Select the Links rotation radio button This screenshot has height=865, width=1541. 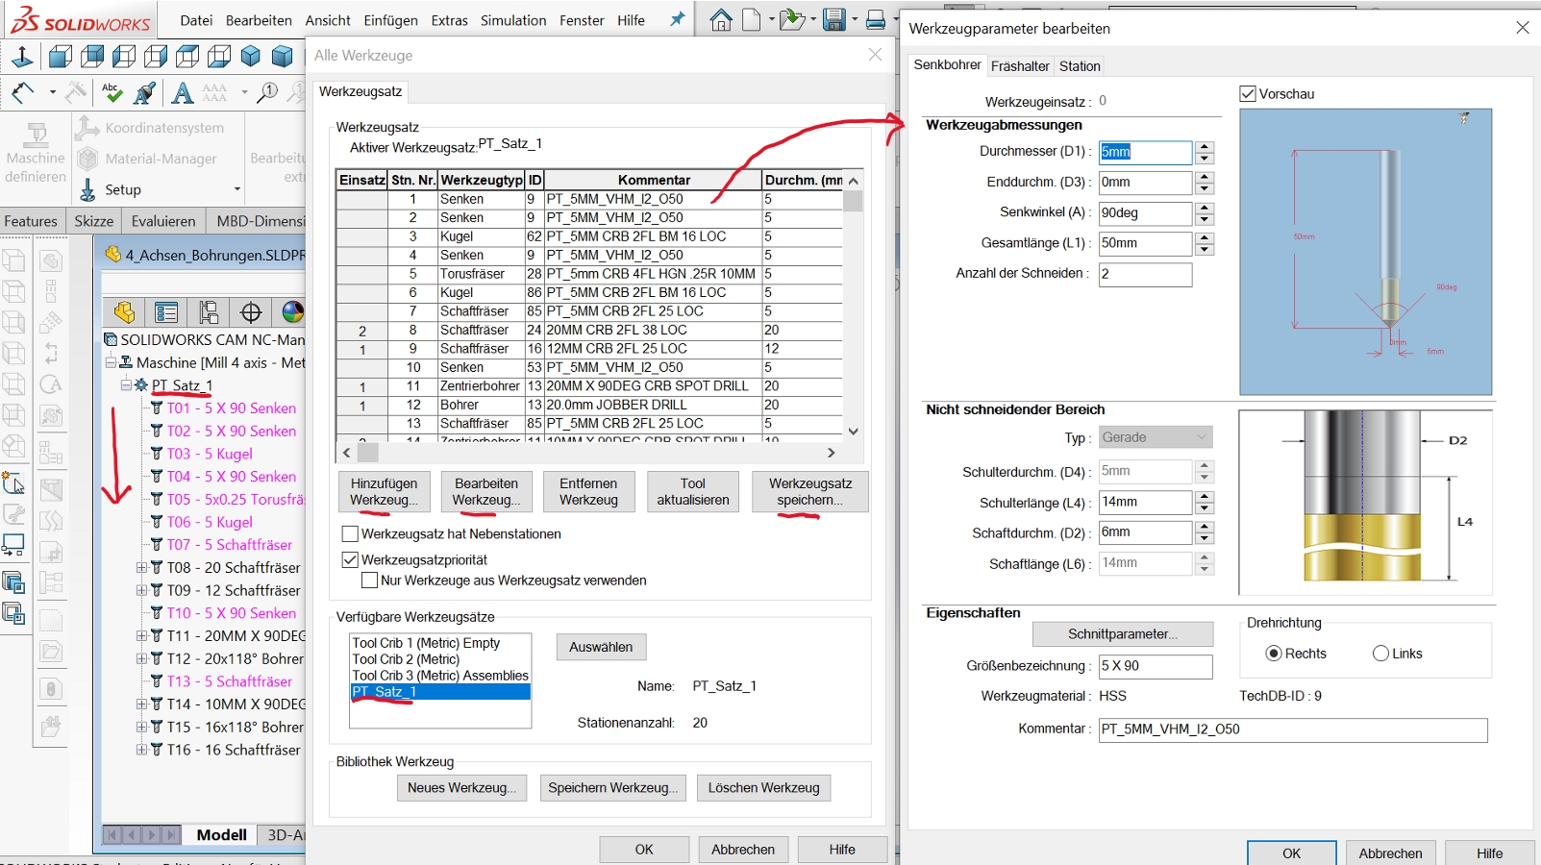pos(1381,654)
